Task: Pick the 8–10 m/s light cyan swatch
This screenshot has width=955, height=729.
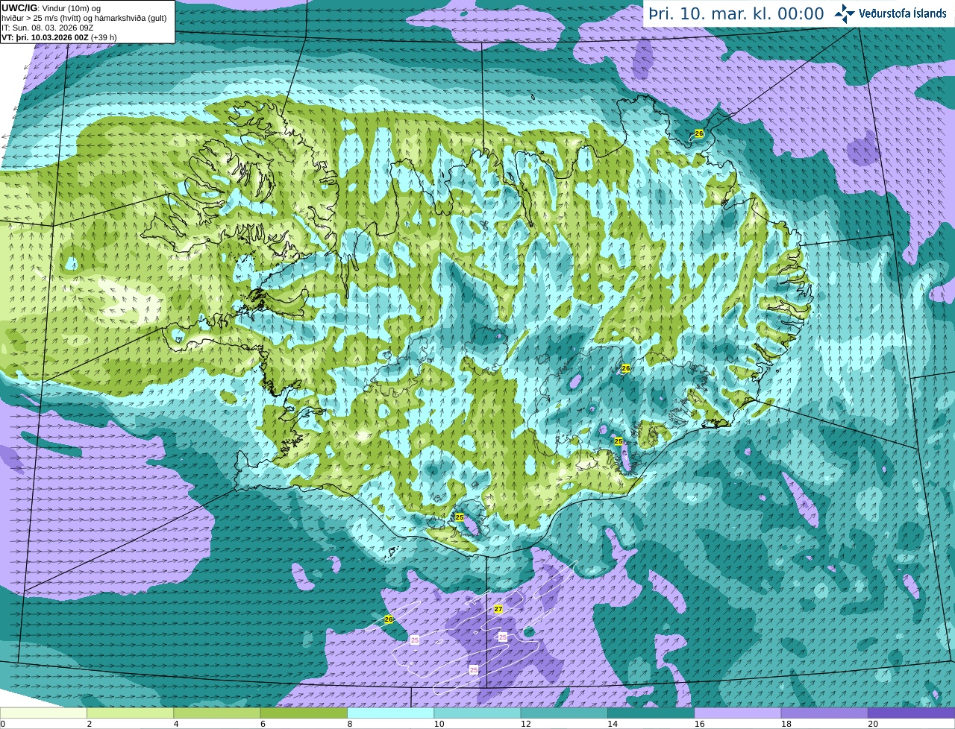Action: pos(390,713)
